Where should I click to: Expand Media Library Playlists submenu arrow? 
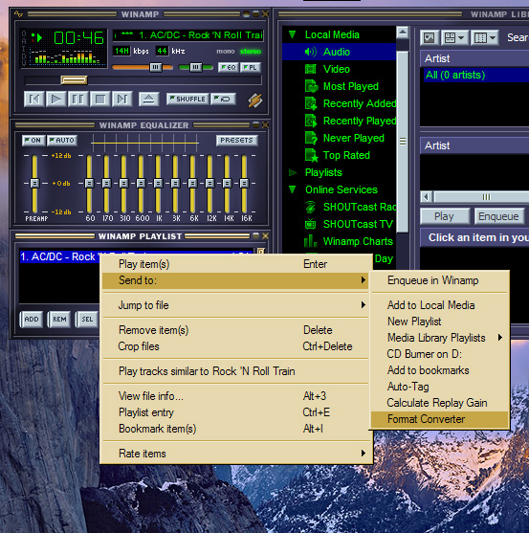(500, 338)
